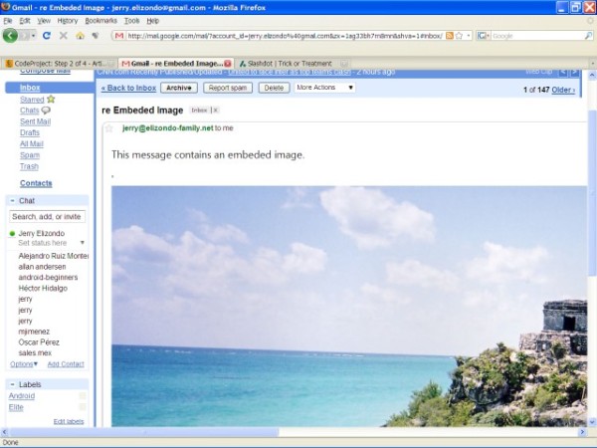This screenshot has width=597, height=448.
Task: Click the horizontal scrollbar thumb
Action: pos(144,432)
